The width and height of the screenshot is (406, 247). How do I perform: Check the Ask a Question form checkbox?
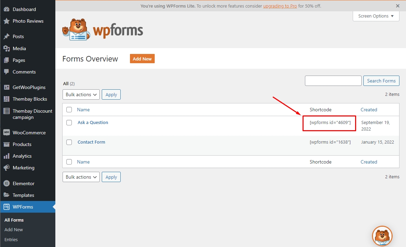pos(69,123)
